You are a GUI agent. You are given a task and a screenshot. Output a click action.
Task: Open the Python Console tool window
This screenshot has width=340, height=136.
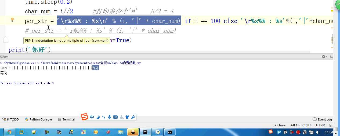(38, 119)
